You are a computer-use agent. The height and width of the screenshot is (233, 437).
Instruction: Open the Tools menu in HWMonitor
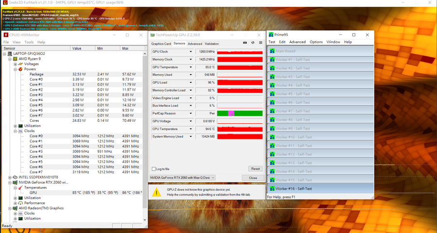(x=29, y=42)
